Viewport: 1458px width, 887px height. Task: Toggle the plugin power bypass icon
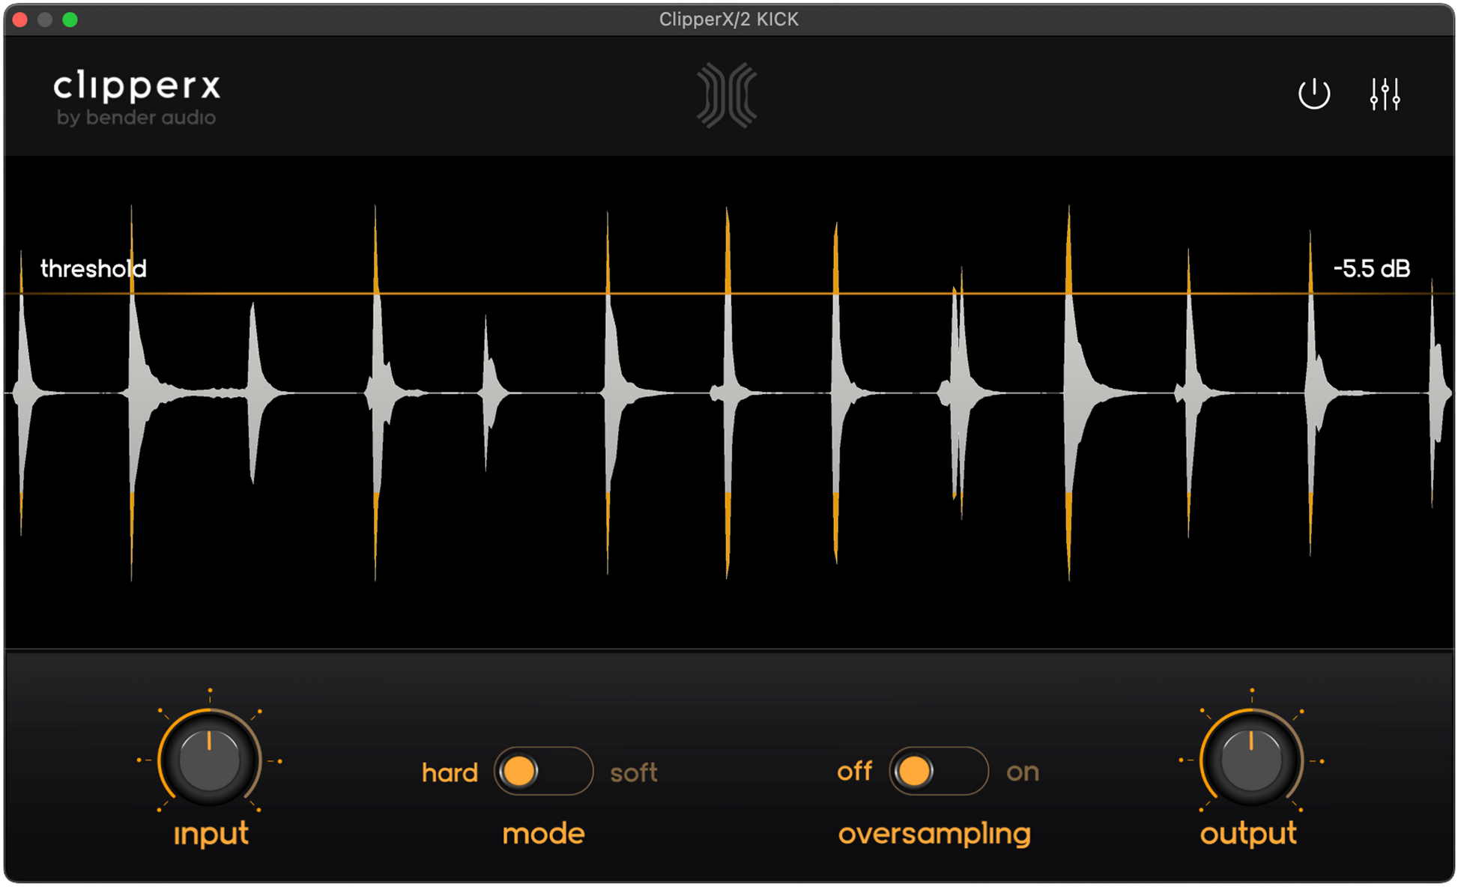coord(1313,94)
